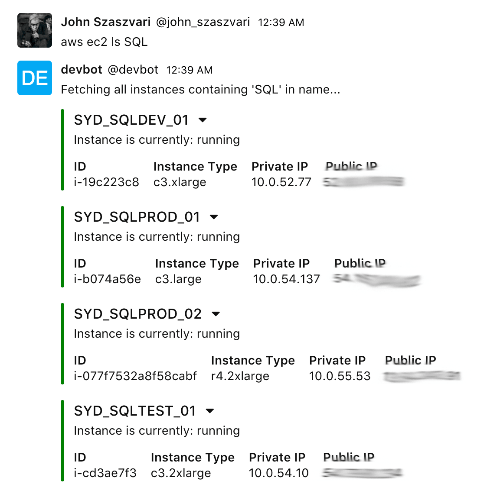The width and height of the screenshot is (497, 497).
Task: Click John's 12:39 AM message timestamp
Action: point(281,23)
